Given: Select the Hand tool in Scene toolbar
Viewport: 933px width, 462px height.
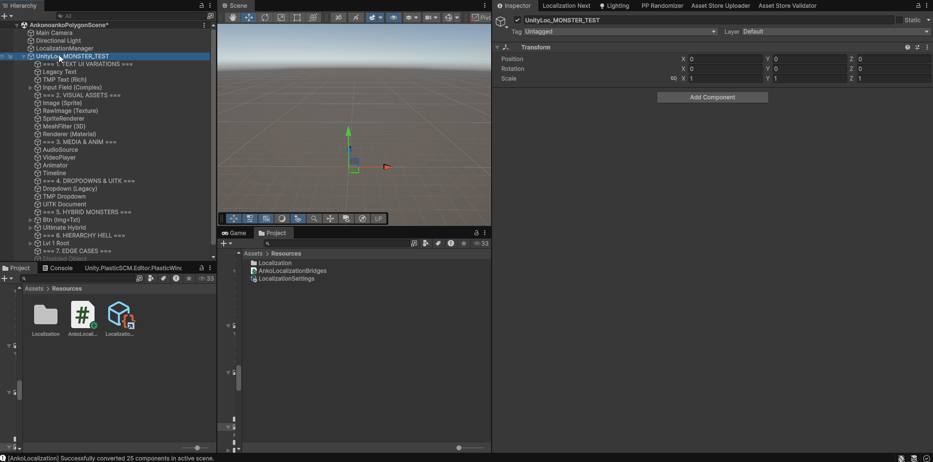Looking at the screenshot, I should (x=232, y=18).
